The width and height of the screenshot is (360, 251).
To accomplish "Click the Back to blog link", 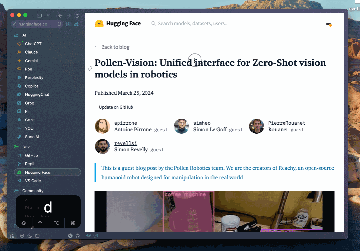I will point(112,47).
